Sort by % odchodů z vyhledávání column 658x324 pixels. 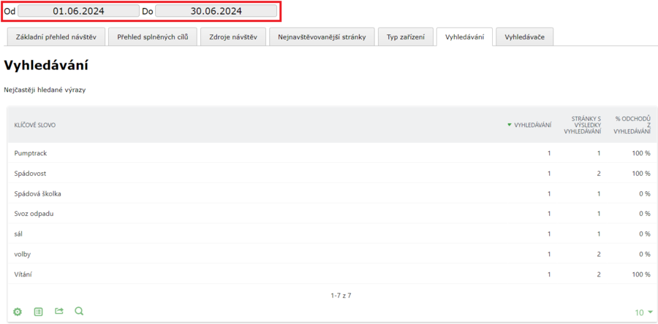(x=632, y=125)
